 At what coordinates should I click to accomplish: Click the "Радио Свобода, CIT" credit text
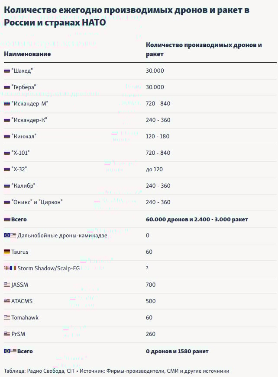[x=51, y=371]
